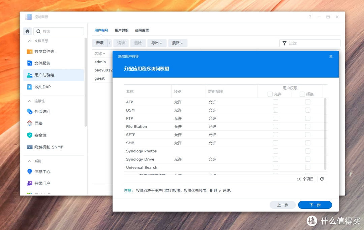Expand the 新增 dropdown arrow
The width and height of the screenshot is (364, 230).
tap(109, 43)
